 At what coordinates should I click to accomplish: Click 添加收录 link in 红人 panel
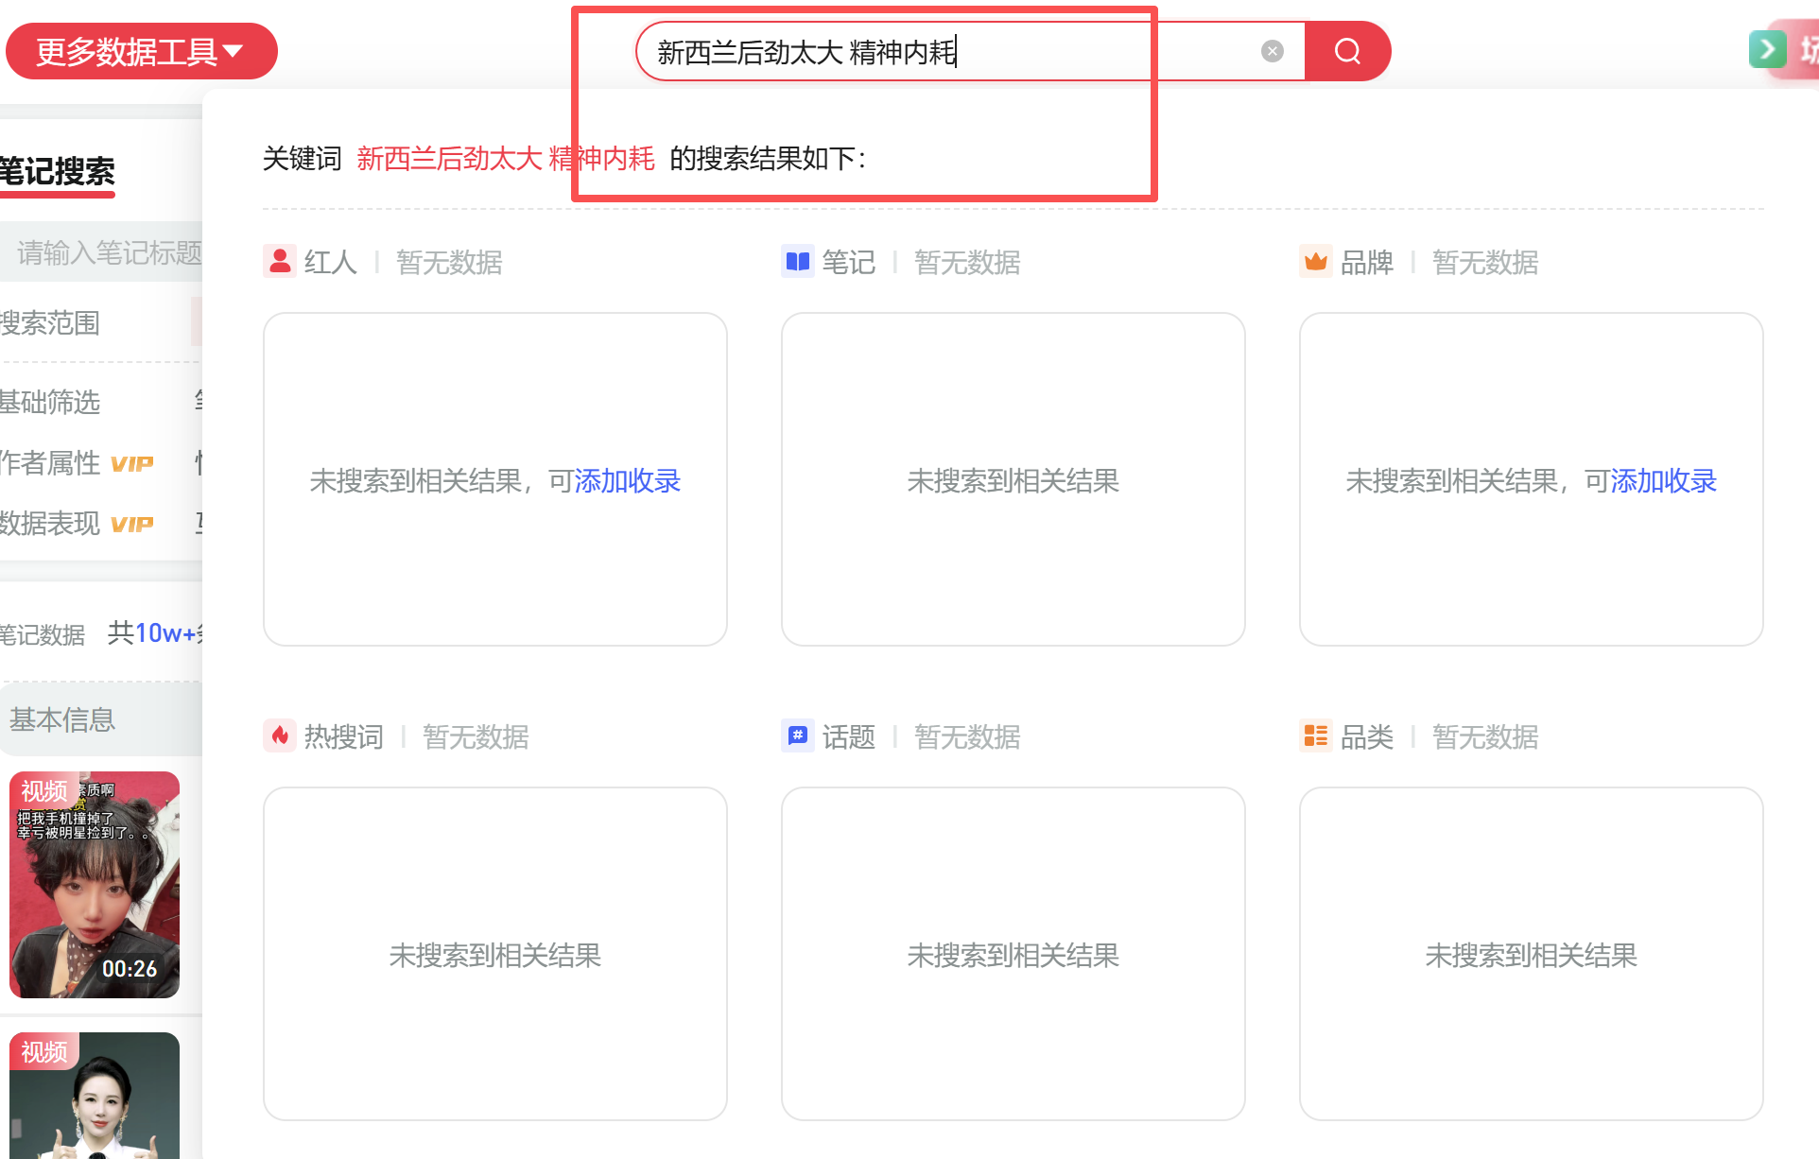(628, 481)
